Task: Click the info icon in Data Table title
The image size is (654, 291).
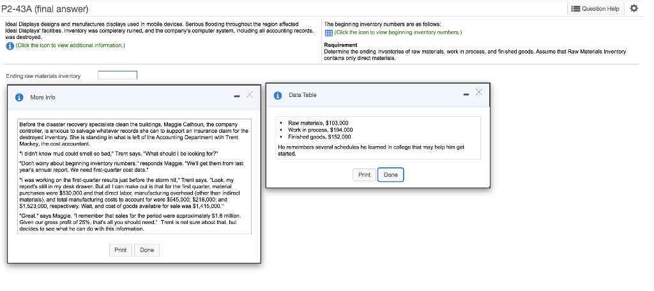Action: click(277, 95)
